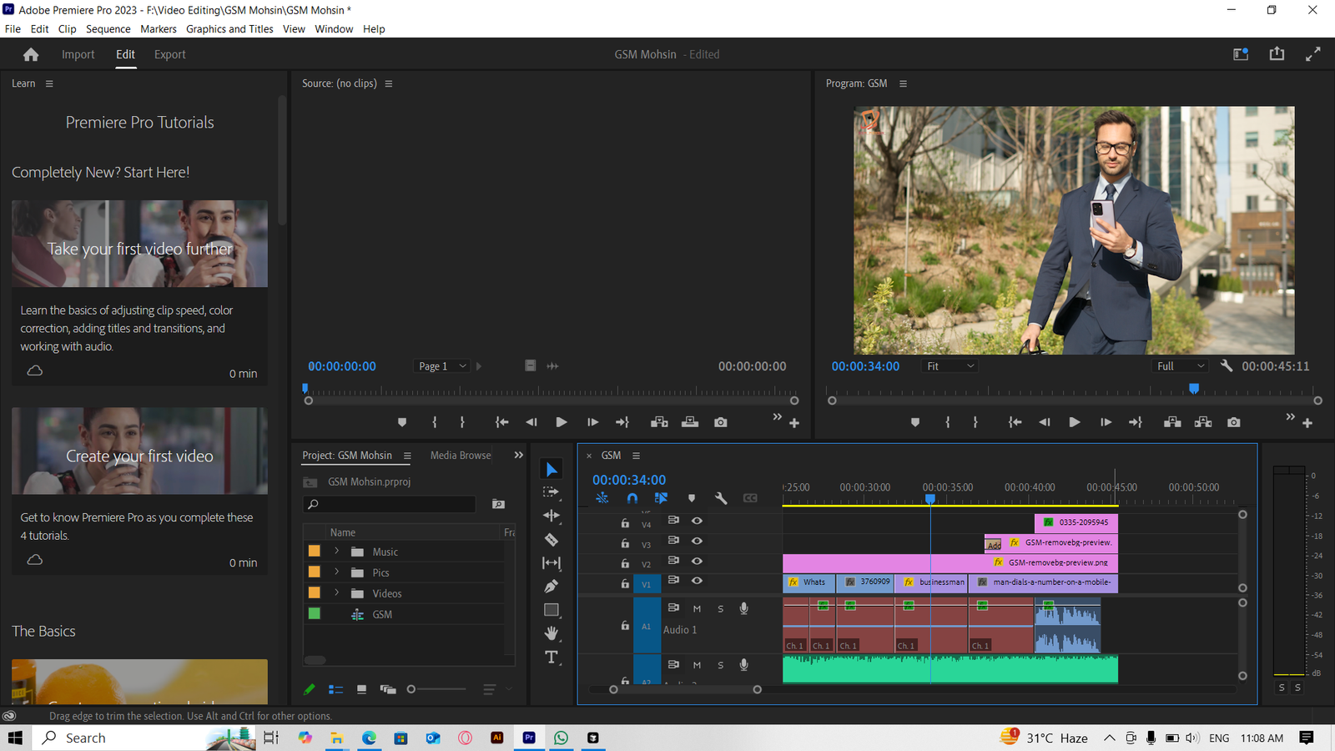Open Source monitor Page 1 dropdown
Viewport: 1335px width, 751px height.
[442, 366]
